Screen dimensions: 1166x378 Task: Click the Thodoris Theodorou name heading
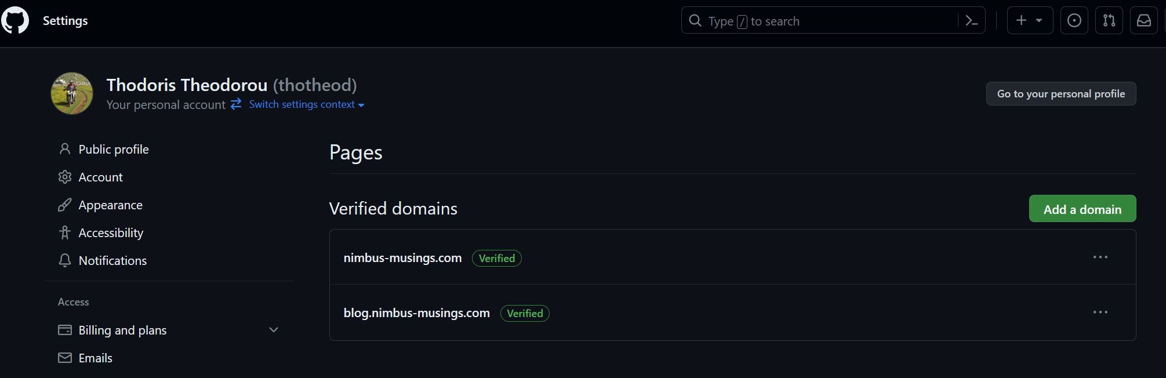[x=187, y=85]
